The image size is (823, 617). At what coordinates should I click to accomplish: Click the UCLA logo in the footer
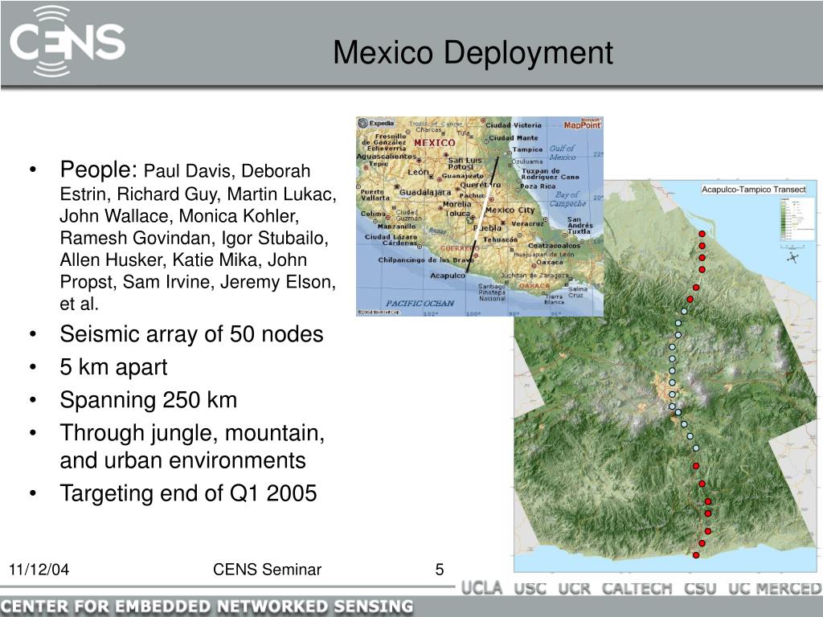[x=481, y=588]
